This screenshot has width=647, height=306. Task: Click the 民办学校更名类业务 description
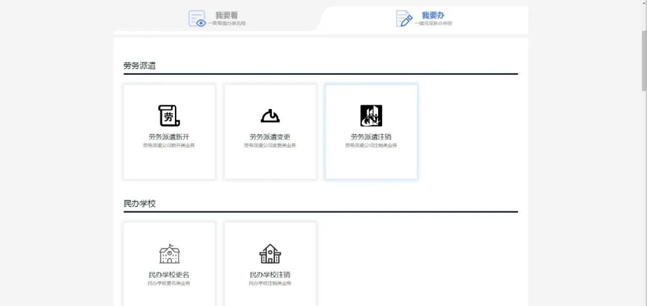169,283
